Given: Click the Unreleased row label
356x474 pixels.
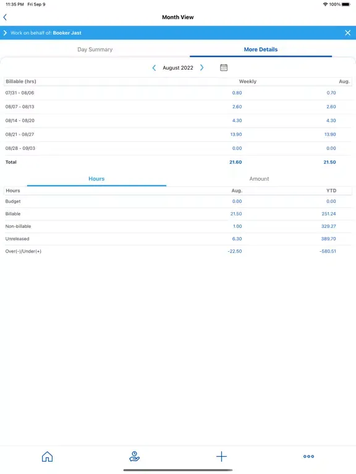Looking at the screenshot, I should [x=17, y=239].
